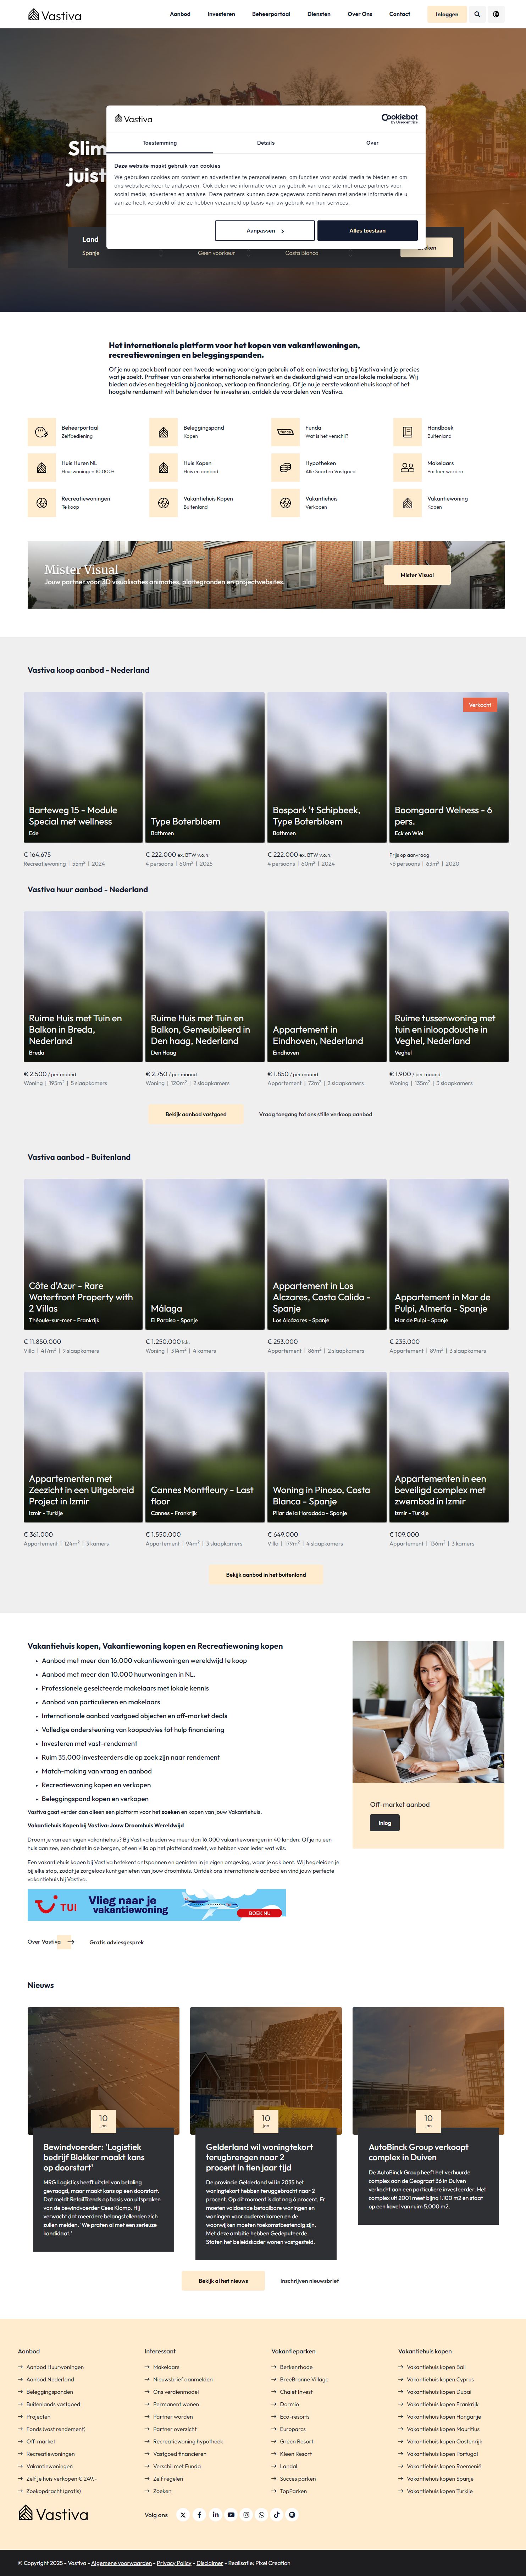Open the Investeren navigation menu
Screen dimensions: 526x2576
point(221,14)
